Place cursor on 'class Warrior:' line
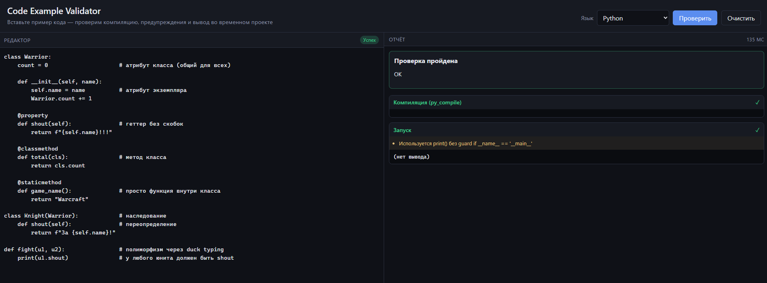Image resolution: width=767 pixels, height=283 pixels. 28,57
